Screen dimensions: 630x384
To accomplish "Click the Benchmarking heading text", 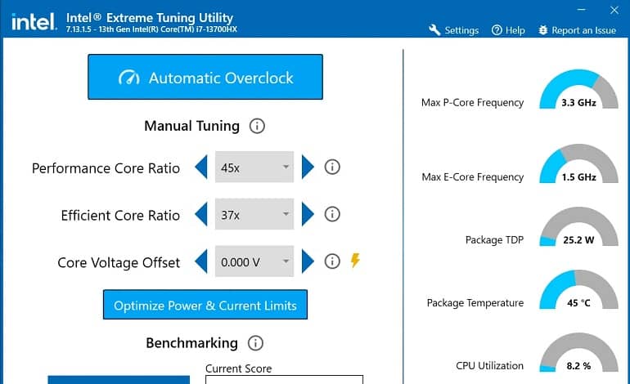I will pyautogui.click(x=191, y=343).
